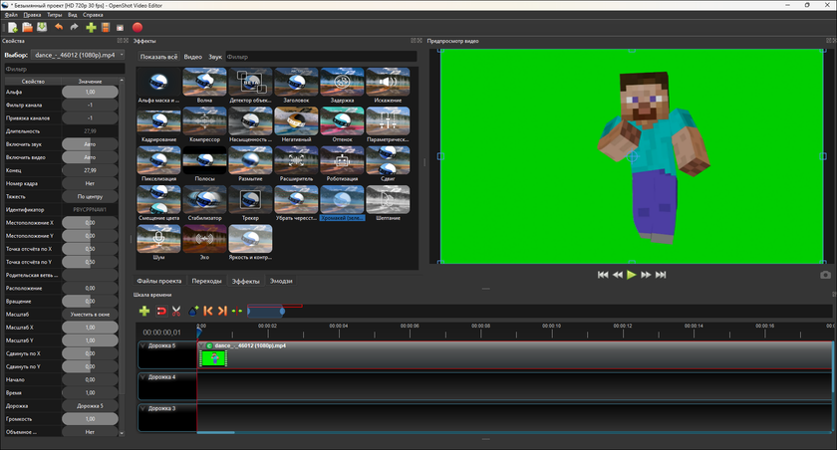Viewport: 837px width, 450px height.
Task: Focus the effects Фильтр search field
Action: 321,57
